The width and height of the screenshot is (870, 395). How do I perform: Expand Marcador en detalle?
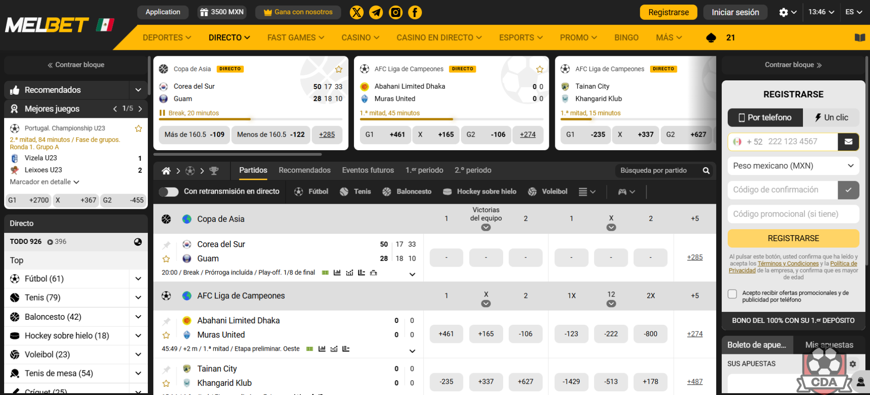click(x=44, y=182)
